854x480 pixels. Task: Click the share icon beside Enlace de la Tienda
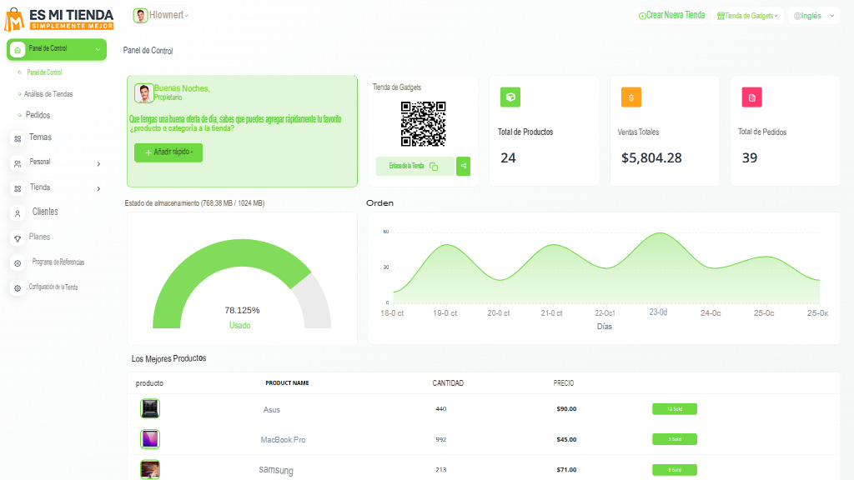click(464, 166)
